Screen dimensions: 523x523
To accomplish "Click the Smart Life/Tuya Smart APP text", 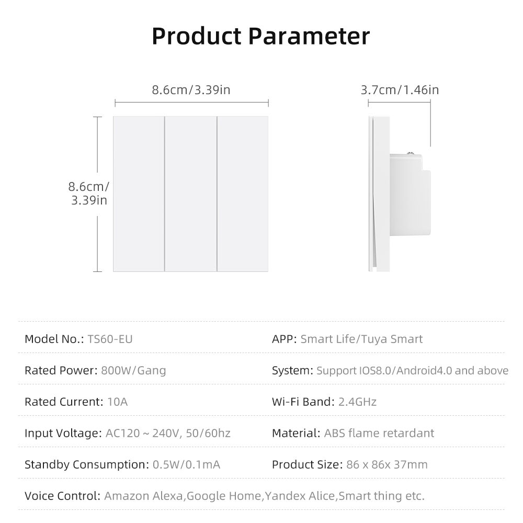I will [x=361, y=339].
